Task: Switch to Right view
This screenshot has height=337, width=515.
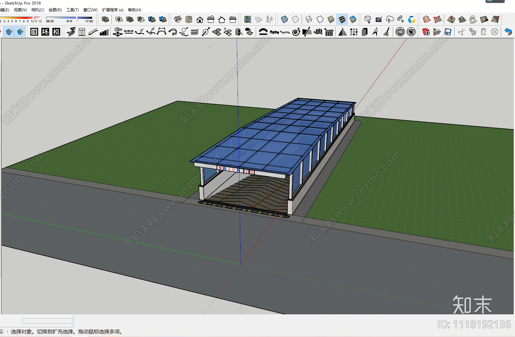Action: (x=211, y=19)
